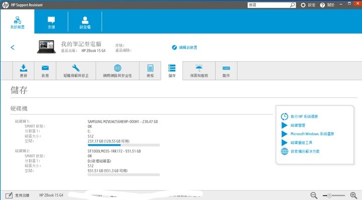Go back with the left arrow
The image size is (362, 200).
tap(13, 48)
